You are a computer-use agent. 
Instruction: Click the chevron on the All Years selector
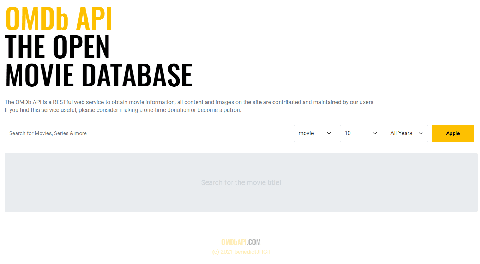(x=421, y=133)
